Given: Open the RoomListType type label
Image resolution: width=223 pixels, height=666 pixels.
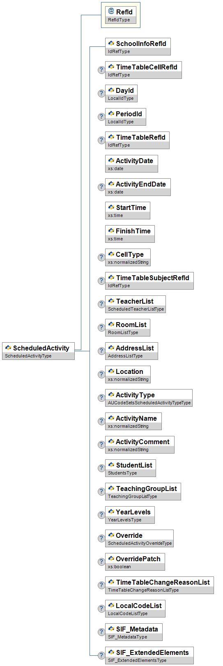Looking at the screenshot, I should click(123, 332).
